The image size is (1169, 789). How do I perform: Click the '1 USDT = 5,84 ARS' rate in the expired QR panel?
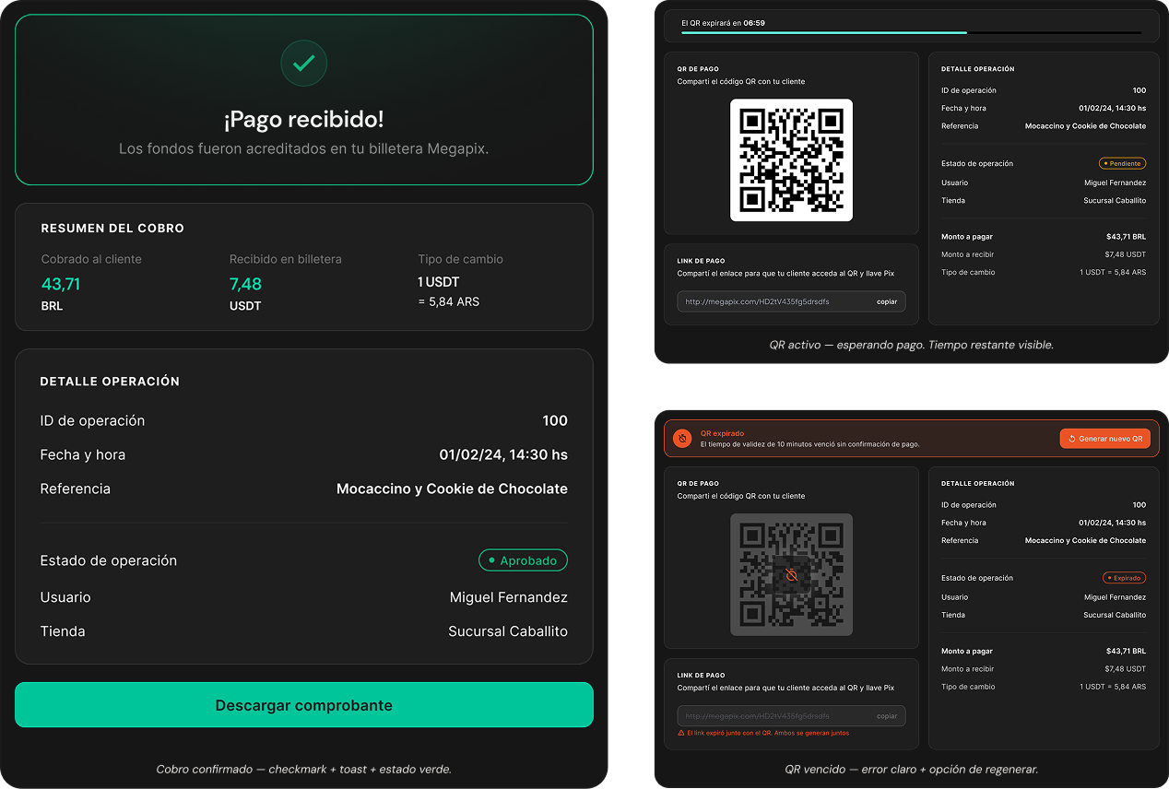coord(1113,687)
